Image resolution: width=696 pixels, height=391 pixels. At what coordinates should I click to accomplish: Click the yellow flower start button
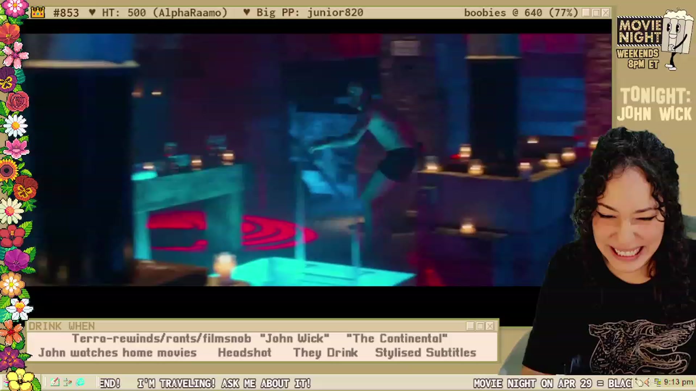pyautogui.click(x=20, y=380)
